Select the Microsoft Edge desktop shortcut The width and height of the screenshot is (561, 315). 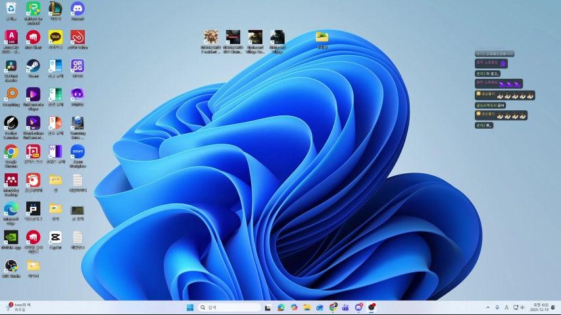tap(11, 209)
